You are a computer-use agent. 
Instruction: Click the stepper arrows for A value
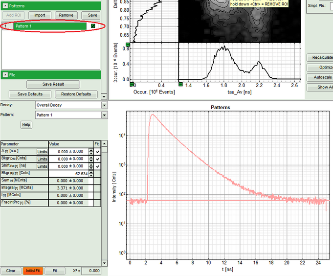pos(91,152)
